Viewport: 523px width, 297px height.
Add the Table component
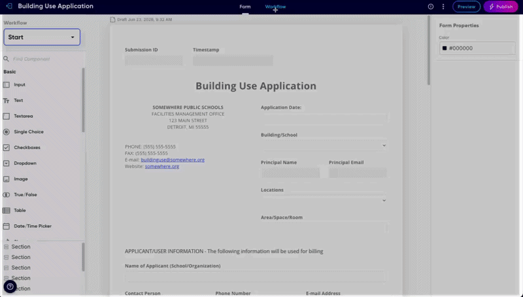pyautogui.click(x=20, y=210)
